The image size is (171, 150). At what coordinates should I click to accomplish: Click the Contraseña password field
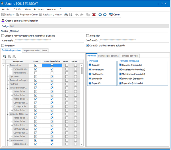point(49,40)
